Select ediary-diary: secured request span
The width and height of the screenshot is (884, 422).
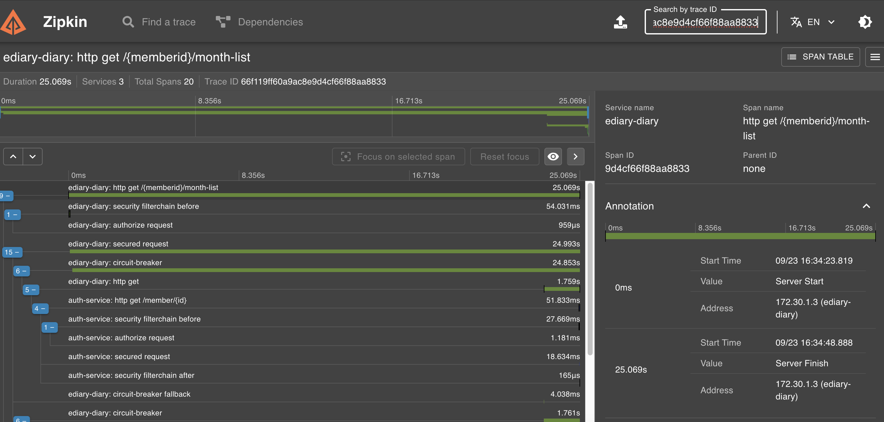tap(324, 247)
